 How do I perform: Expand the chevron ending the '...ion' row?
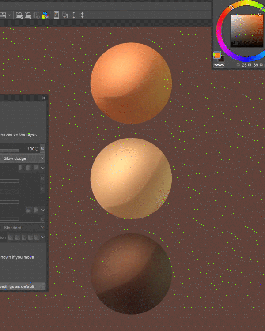43,237
